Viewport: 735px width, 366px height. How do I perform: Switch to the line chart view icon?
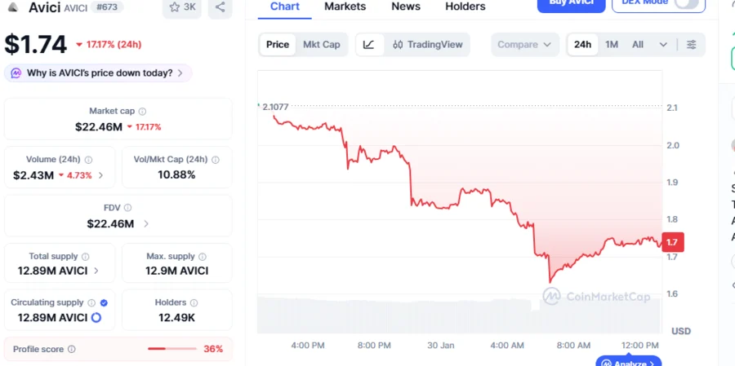[x=369, y=44]
